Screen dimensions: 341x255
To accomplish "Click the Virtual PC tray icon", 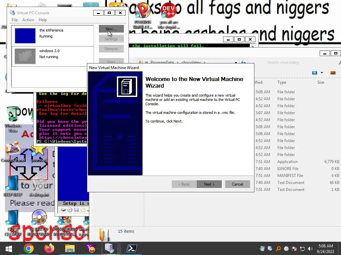I will (270, 249).
